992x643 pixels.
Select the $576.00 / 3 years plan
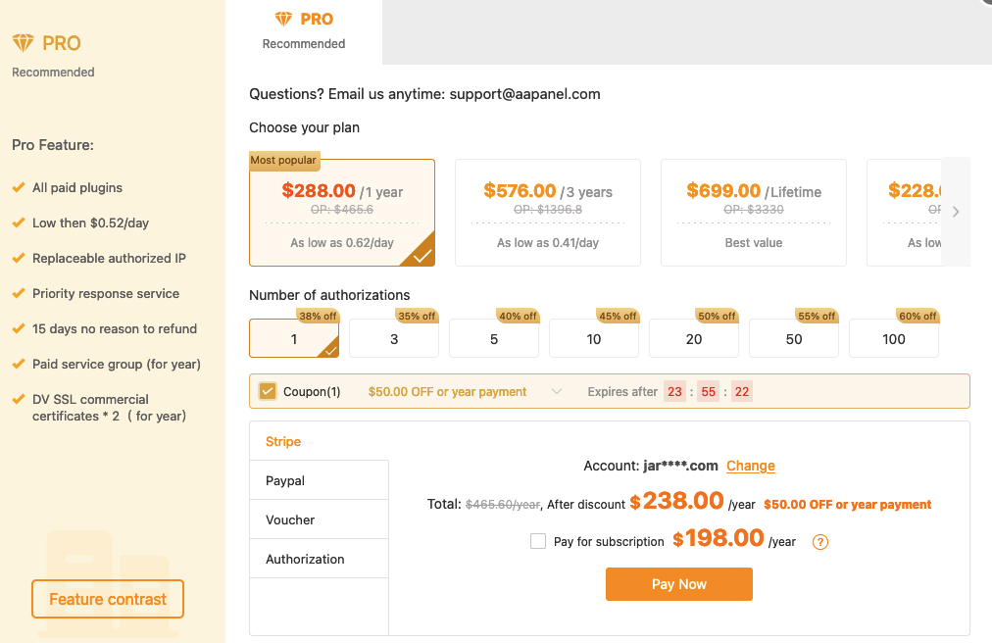(547, 213)
